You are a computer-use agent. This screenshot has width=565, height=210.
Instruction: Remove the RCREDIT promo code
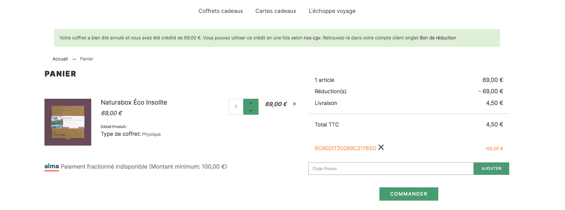click(381, 148)
